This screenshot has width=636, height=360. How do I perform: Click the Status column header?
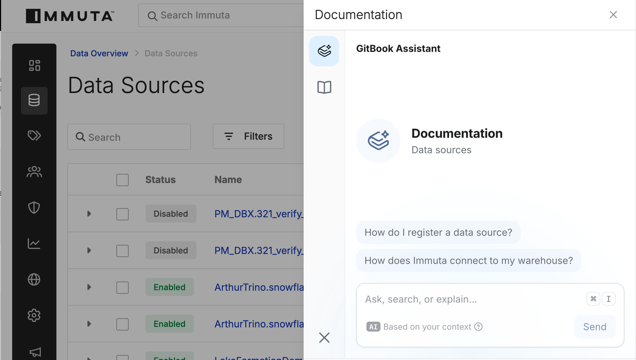coord(160,180)
